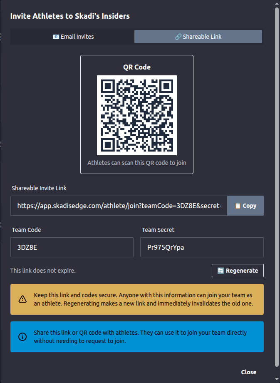280x383 pixels.
Task: Switch to the Email Invites tab
Action: click(x=72, y=37)
